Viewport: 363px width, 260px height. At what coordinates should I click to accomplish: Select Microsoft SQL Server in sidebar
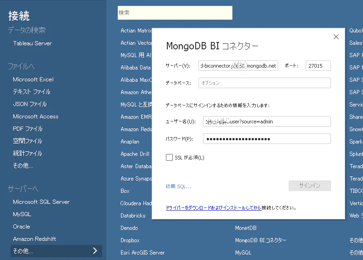tap(41, 202)
